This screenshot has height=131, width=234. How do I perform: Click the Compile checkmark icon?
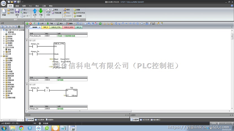click(34, 23)
